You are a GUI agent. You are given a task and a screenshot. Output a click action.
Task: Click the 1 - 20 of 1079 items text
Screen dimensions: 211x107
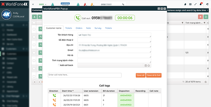point(191,82)
